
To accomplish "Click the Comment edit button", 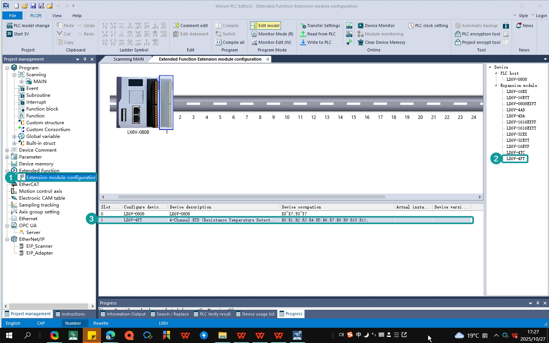I will (x=190, y=26).
